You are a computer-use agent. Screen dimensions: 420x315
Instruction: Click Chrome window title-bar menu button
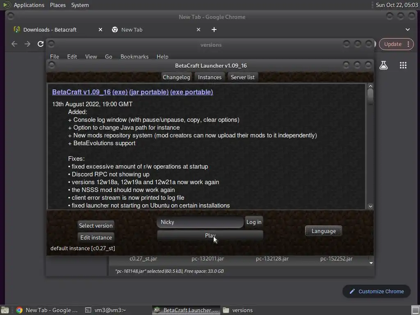click(11, 16)
